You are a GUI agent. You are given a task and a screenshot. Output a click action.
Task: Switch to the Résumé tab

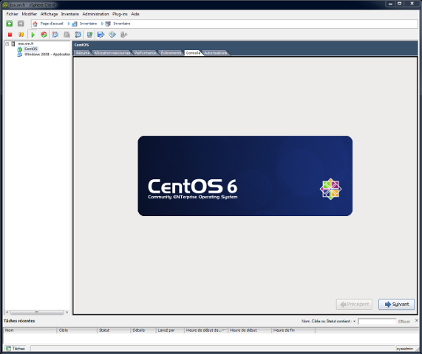[83, 53]
